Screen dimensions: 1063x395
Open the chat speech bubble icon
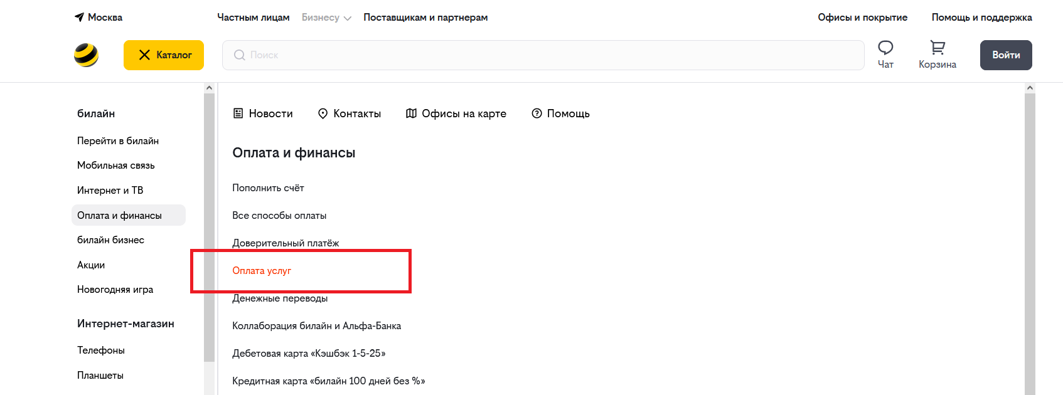[x=885, y=48]
